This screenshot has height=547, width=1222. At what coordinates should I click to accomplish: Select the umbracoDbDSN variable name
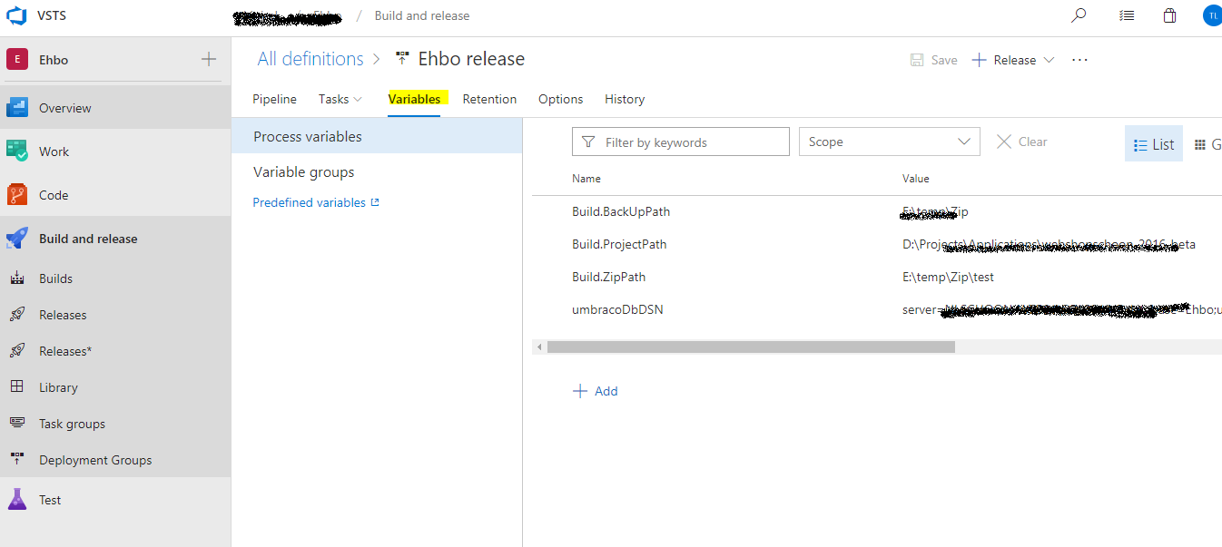click(x=617, y=309)
